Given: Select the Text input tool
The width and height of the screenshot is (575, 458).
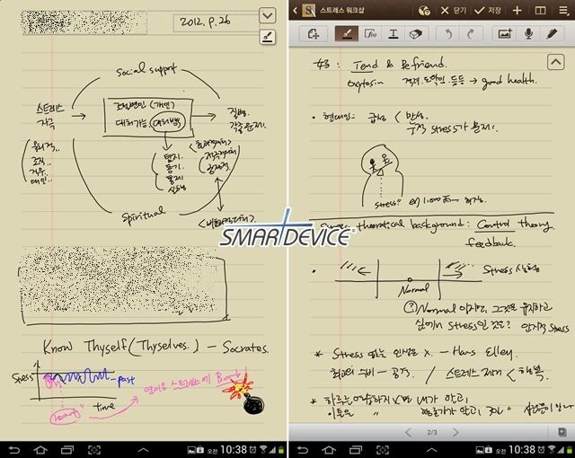Looking at the screenshot, I should point(394,34).
